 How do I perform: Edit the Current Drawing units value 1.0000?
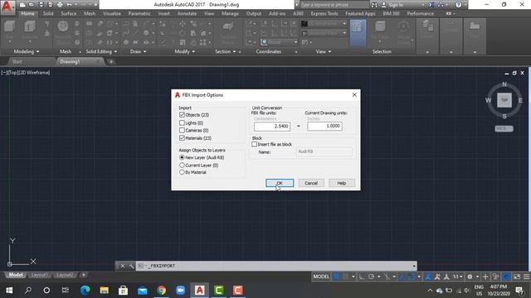tap(324, 126)
